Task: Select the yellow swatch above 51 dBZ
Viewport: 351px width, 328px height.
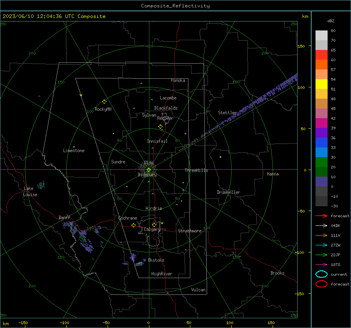Action: click(x=321, y=84)
